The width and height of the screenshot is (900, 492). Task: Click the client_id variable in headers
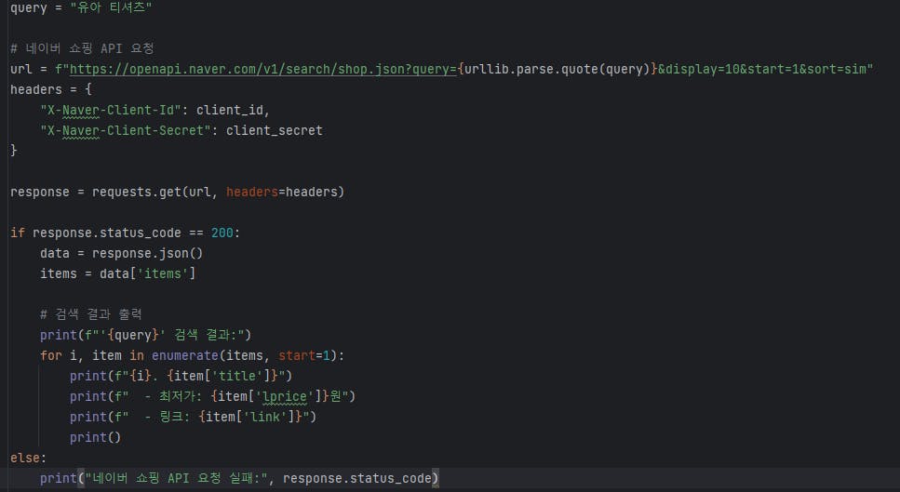(x=230, y=110)
